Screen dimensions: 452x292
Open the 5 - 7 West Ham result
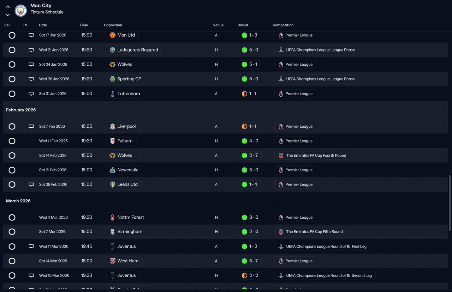[x=250, y=261]
